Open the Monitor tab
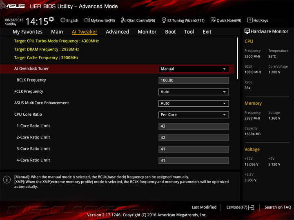 click(x=147, y=32)
